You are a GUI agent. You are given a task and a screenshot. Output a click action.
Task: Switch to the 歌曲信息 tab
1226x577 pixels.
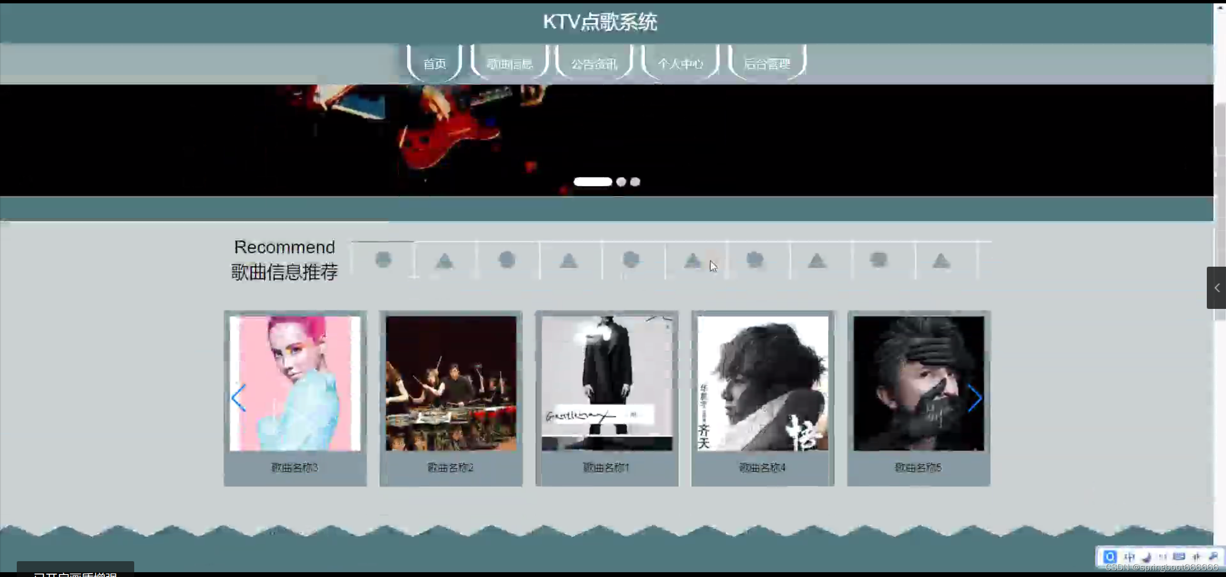[509, 63]
